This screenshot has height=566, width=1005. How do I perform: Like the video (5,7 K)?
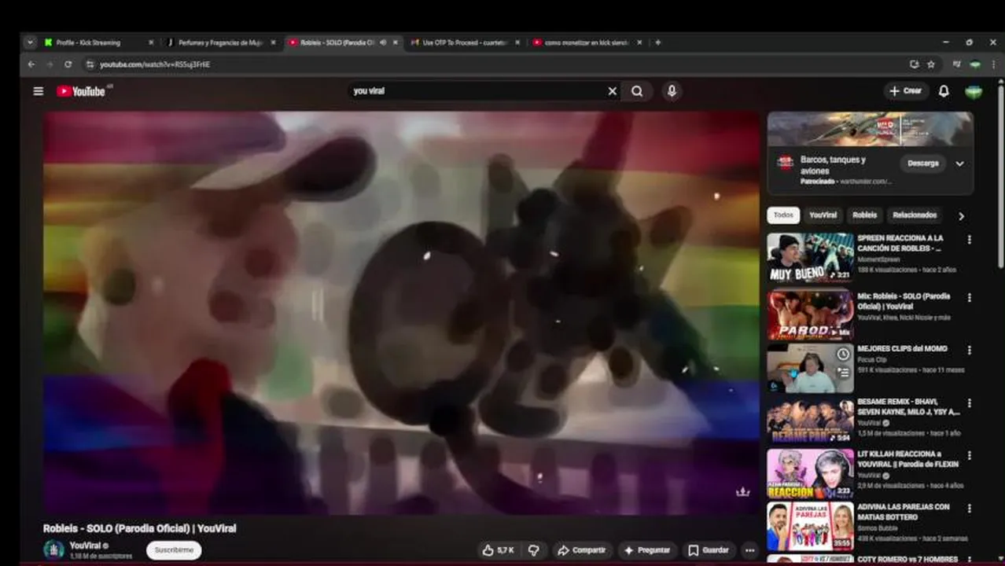(x=499, y=550)
